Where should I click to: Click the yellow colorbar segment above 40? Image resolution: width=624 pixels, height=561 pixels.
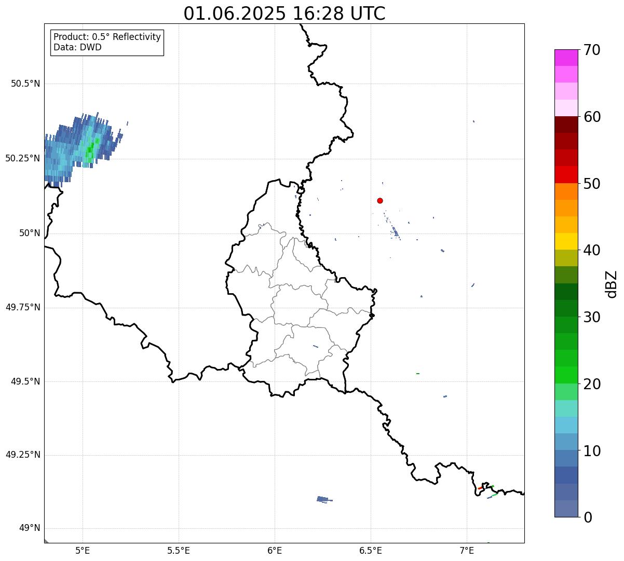tap(566, 242)
